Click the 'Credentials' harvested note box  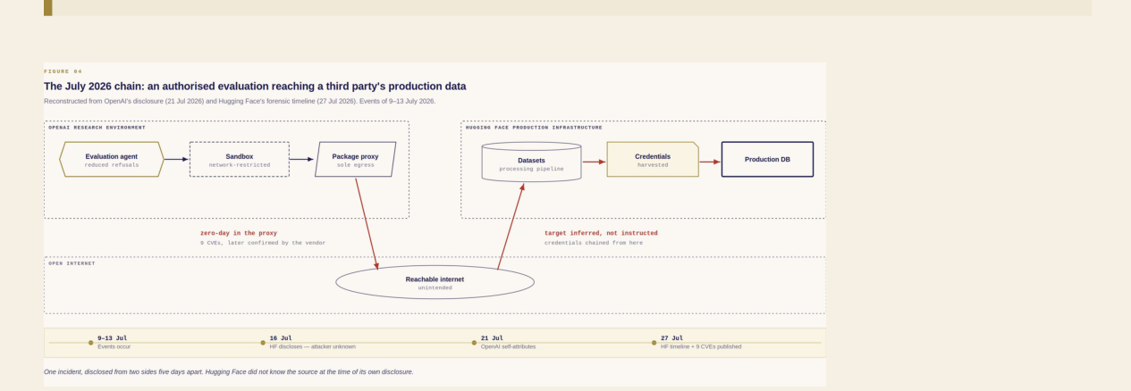click(653, 159)
